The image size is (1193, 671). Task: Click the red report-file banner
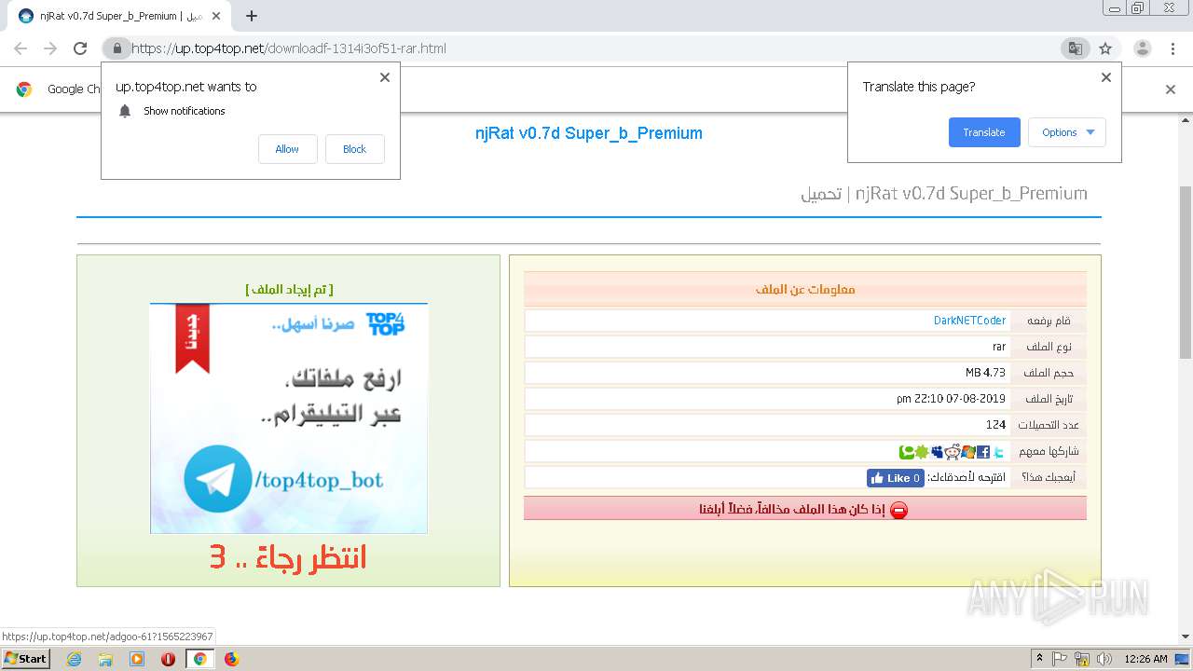pyautogui.click(x=805, y=509)
